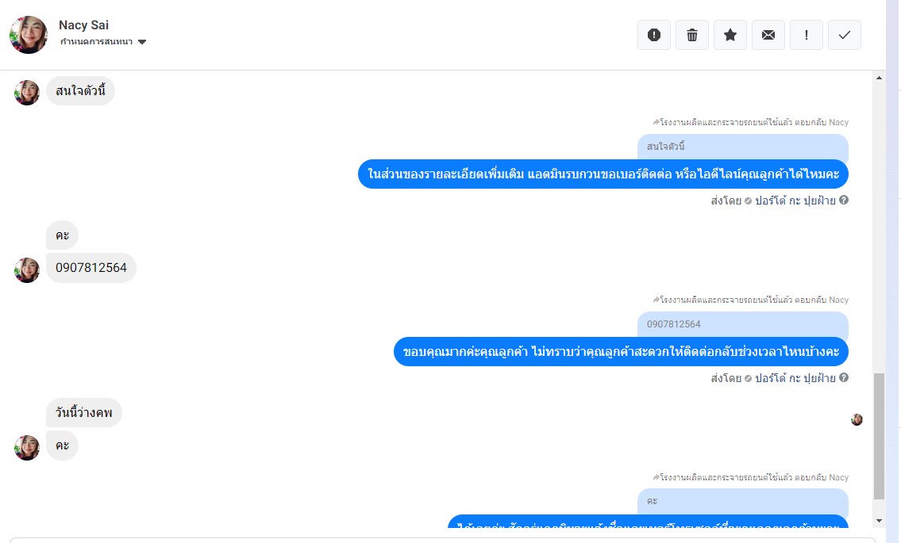
Task: Flag conversation with exclamation mark button
Action: [807, 35]
